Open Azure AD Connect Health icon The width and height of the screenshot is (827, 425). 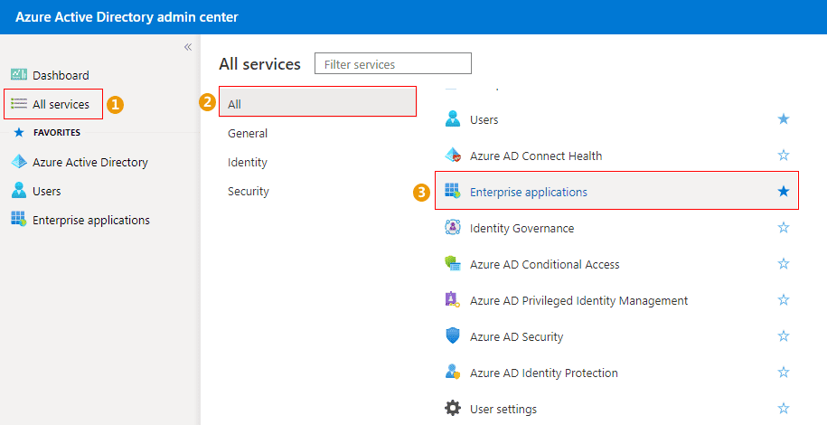click(453, 156)
